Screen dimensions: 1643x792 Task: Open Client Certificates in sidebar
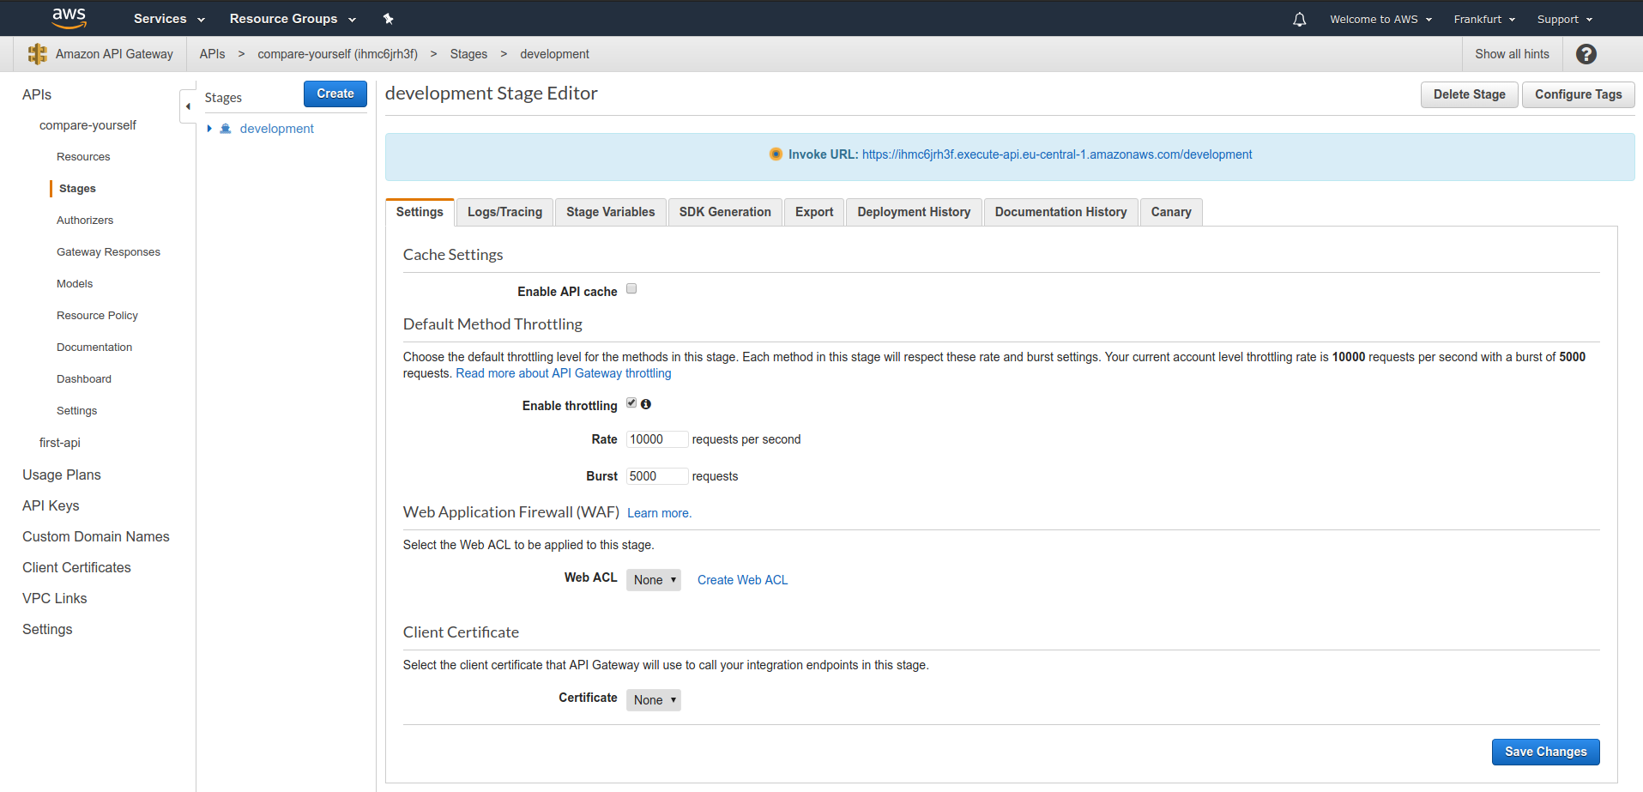[x=76, y=567]
